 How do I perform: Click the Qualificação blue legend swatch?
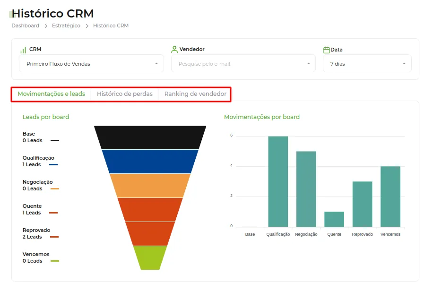[x=53, y=164]
